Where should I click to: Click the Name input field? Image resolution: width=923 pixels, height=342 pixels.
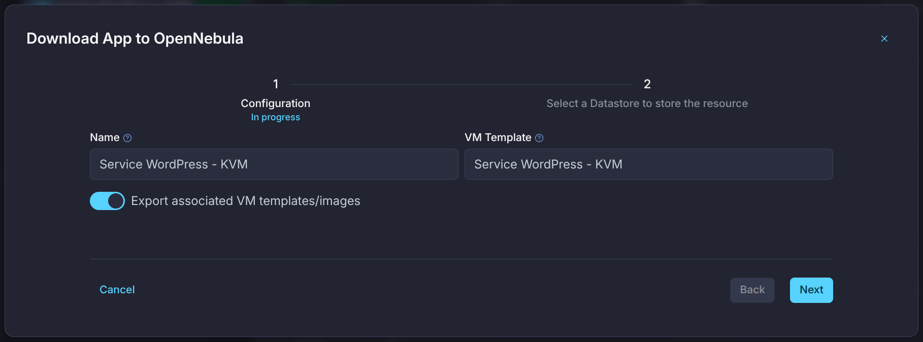(274, 164)
